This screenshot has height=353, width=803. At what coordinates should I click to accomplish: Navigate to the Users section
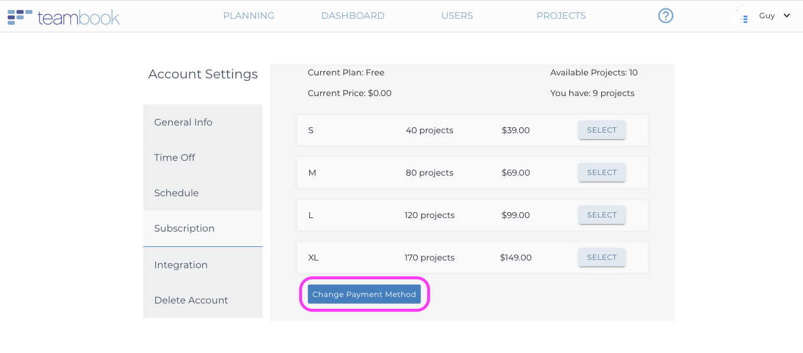[457, 16]
